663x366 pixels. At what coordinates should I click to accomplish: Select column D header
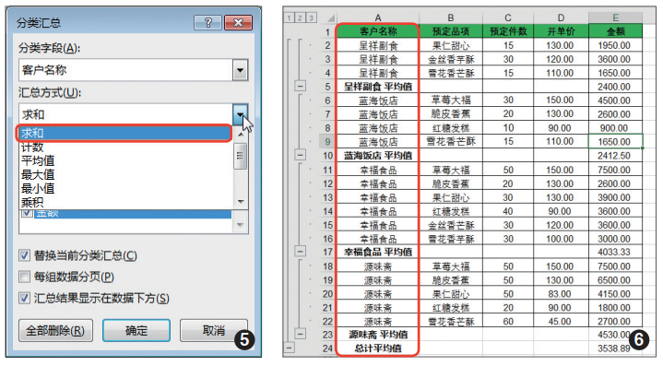(x=561, y=18)
